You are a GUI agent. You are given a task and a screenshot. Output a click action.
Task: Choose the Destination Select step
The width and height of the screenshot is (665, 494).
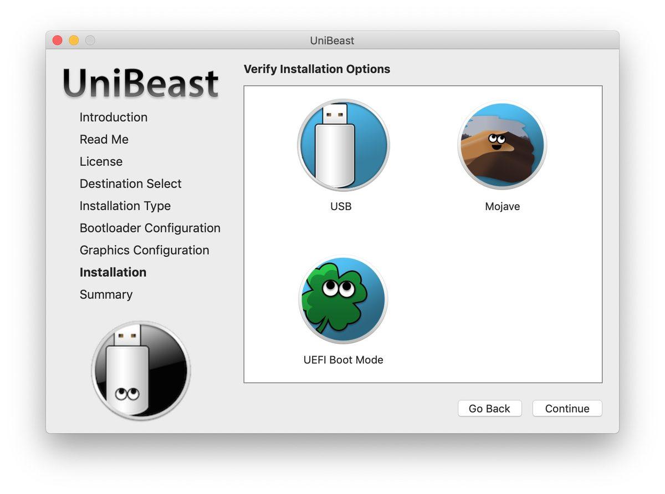click(131, 184)
